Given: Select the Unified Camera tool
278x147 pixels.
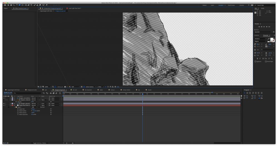Looking at the screenshot, I should click(x=20, y=5).
